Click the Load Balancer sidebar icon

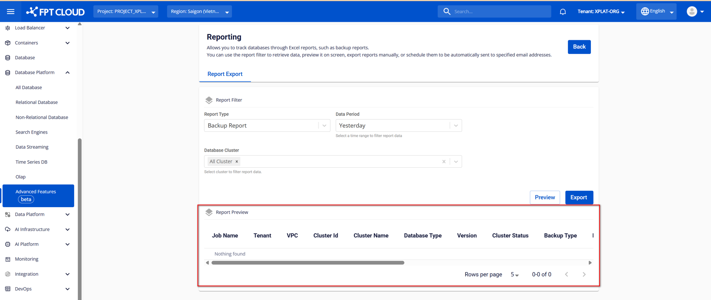pos(8,28)
